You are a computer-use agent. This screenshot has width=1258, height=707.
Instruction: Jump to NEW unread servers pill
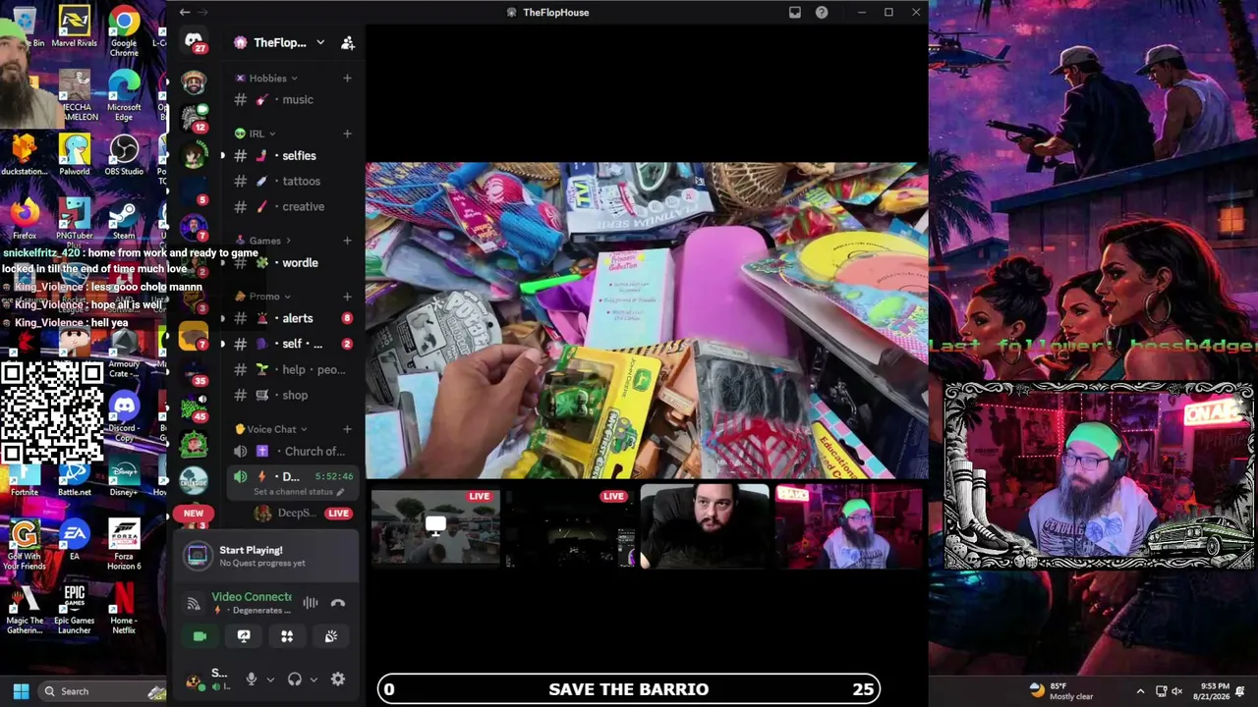click(x=194, y=513)
